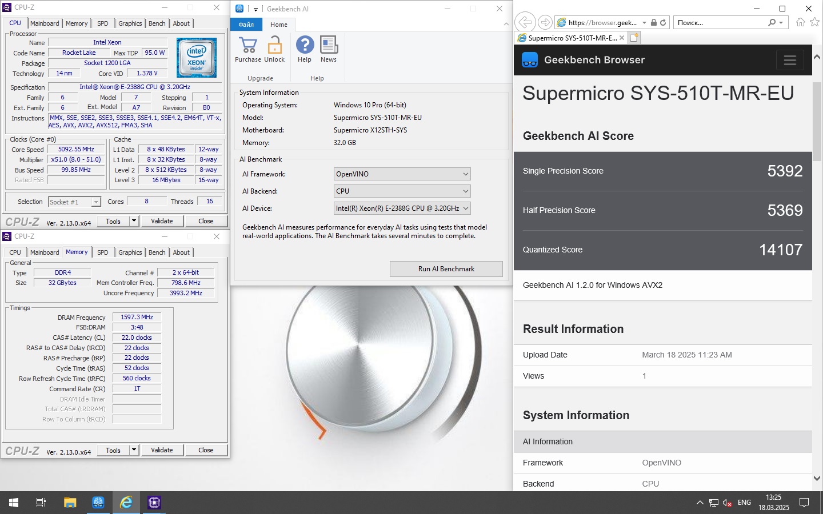Click the Intel Xeon logo in CPU-Z
Screen dimensions: 823x514
197,58
